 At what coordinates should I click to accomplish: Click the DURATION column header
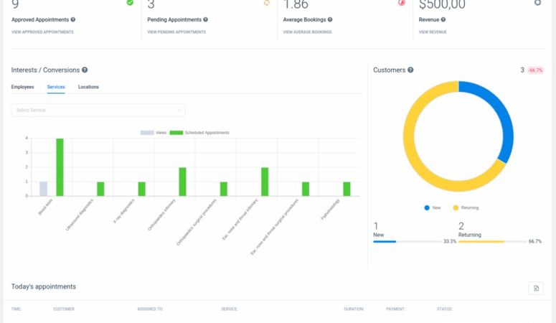pos(354,309)
